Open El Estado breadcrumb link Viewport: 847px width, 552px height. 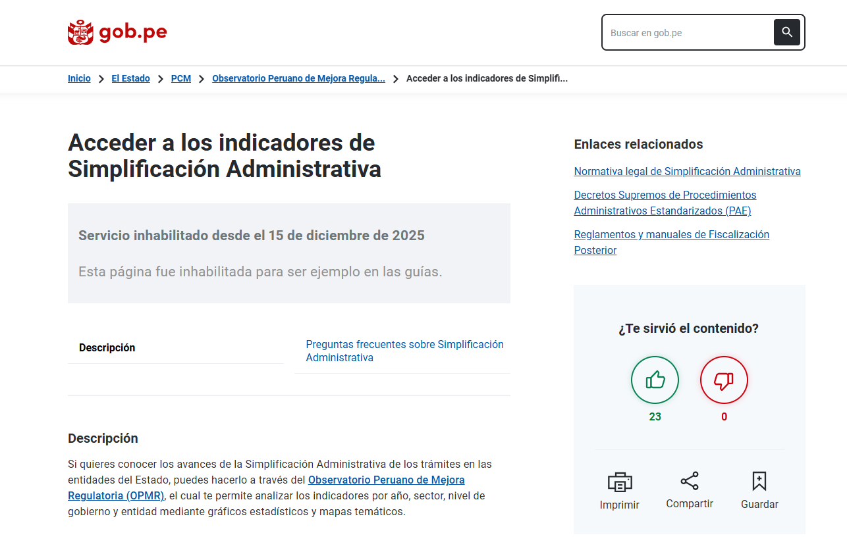pos(130,78)
